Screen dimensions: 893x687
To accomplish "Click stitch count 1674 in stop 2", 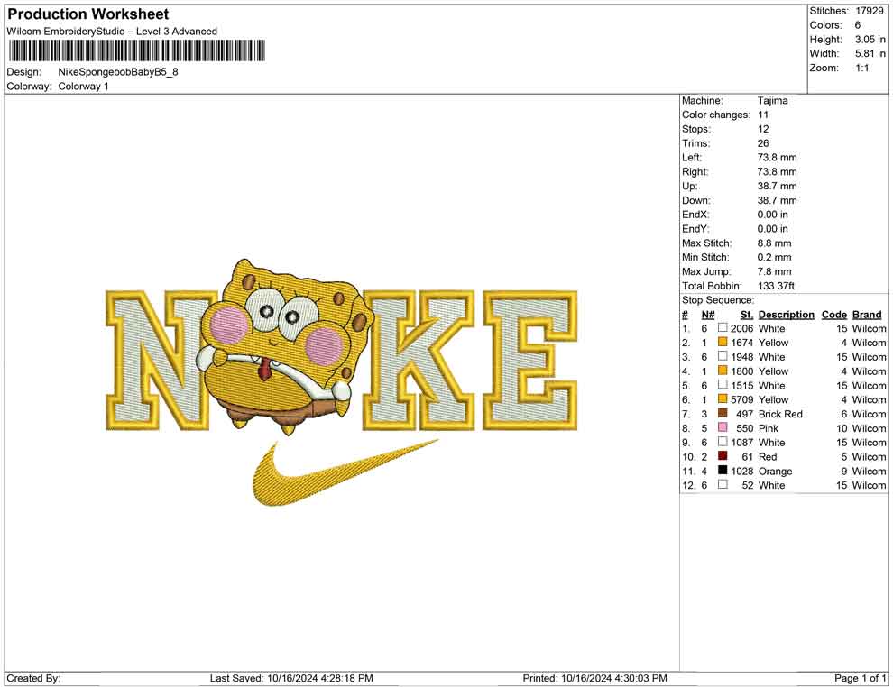I will (x=741, y=343).
